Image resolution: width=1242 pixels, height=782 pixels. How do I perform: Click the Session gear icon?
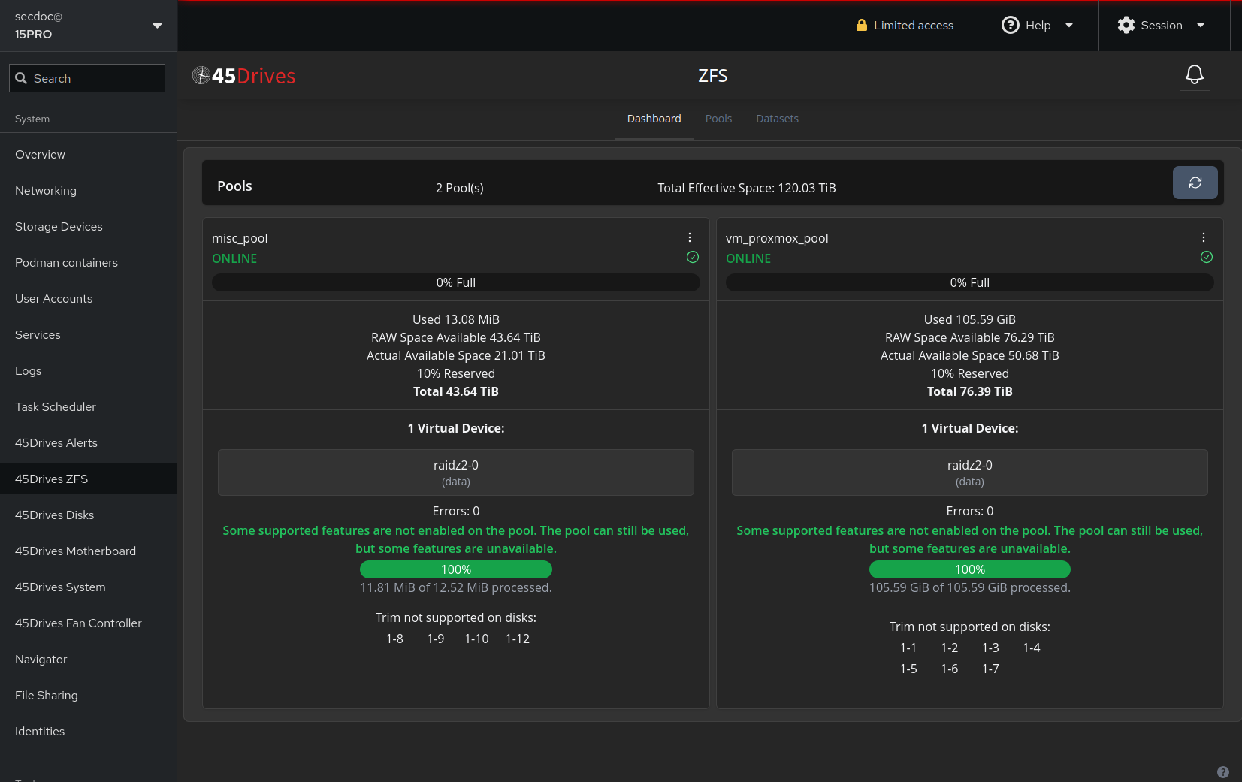click(1126, 25)
